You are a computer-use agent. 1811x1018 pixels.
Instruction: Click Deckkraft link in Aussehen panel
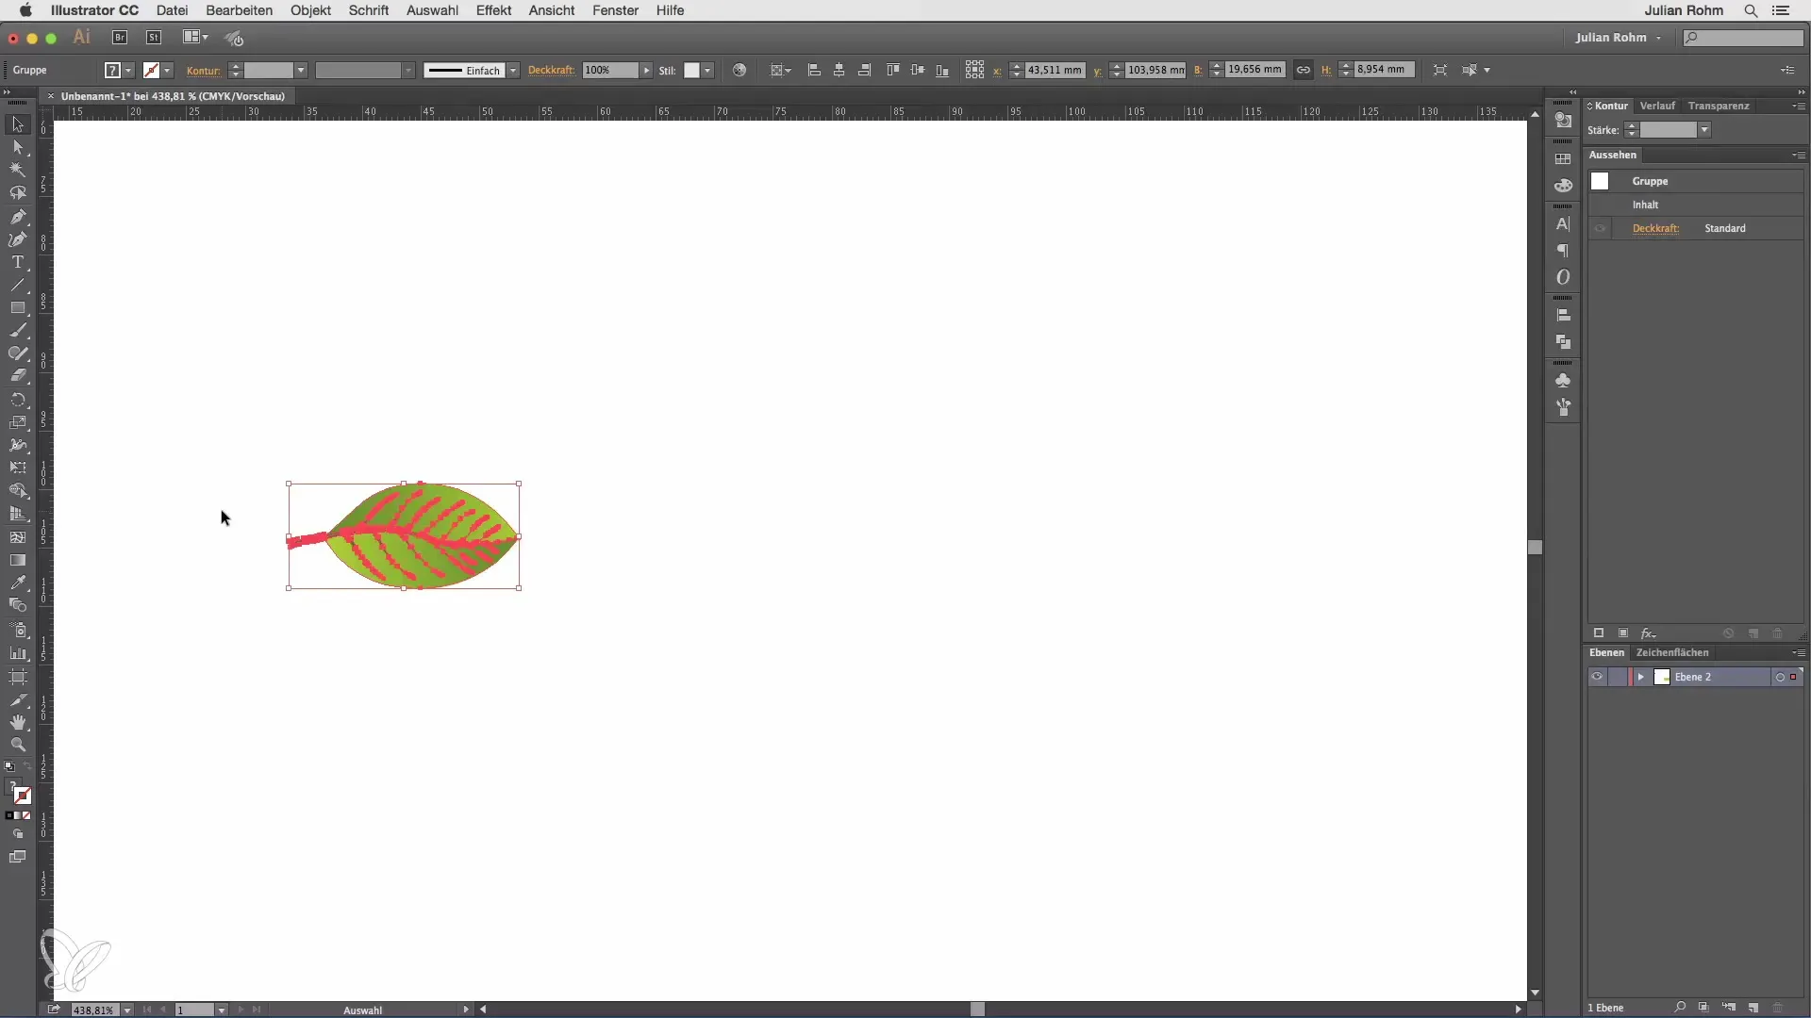[x=1655, y=228]
